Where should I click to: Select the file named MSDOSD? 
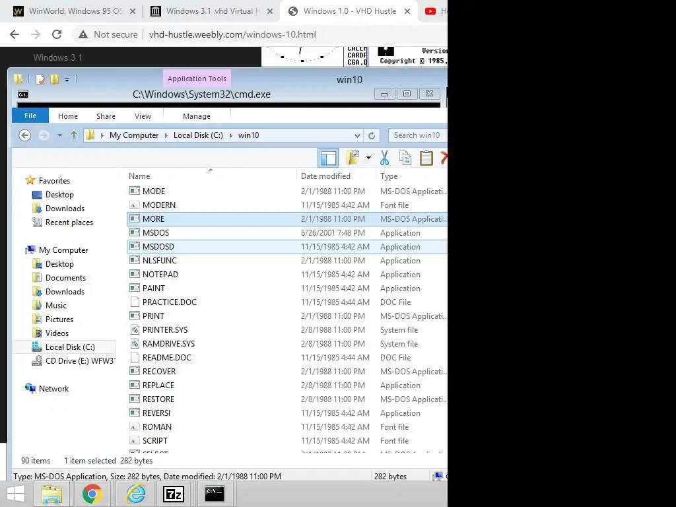(x=158, y=247)
